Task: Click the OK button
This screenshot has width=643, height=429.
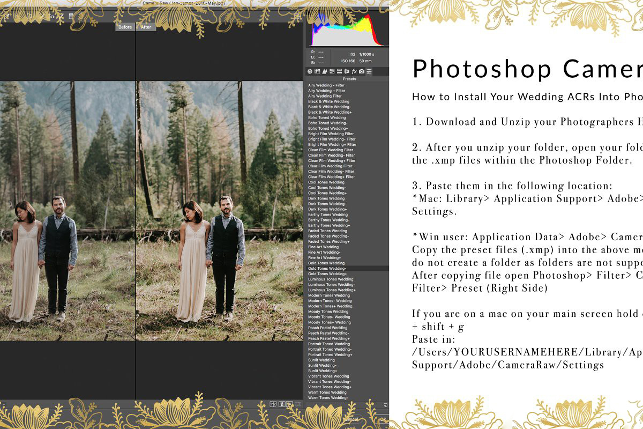Action: [383, 419]
